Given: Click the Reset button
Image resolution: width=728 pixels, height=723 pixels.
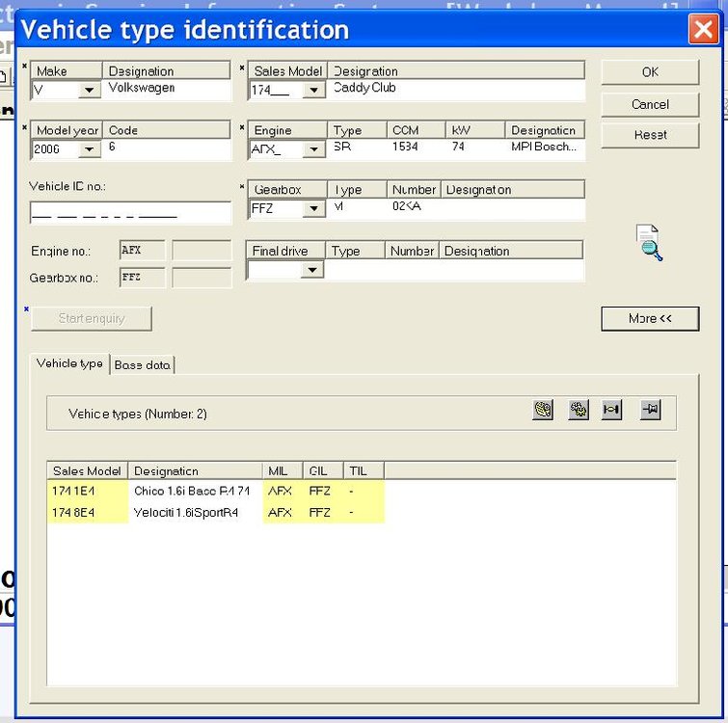Looking at the screenshot, I should 650,135.
